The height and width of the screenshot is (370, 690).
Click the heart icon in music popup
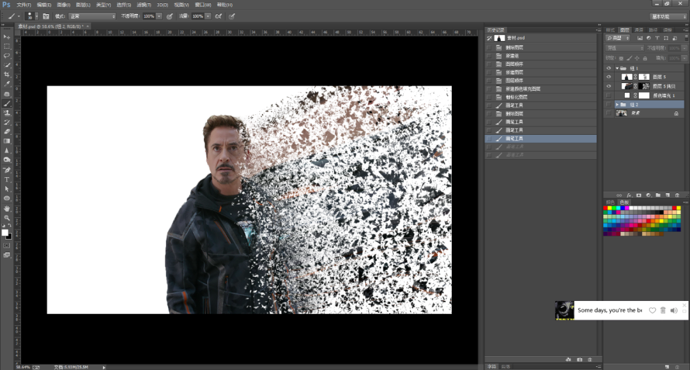pyautogui.click(x=652, y=310)
